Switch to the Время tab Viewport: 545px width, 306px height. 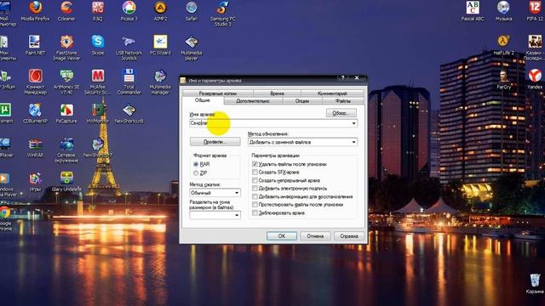277,93
